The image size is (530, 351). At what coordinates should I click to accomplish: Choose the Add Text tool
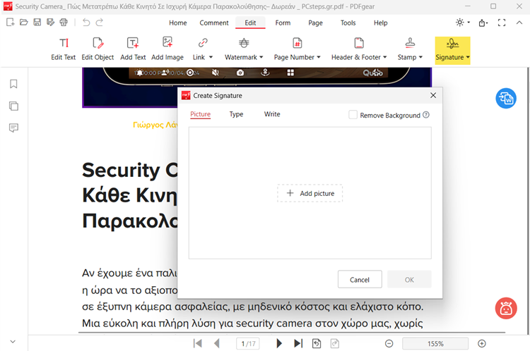click(133, 49)
